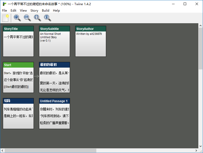Select the green Start passage

(18, 77)
